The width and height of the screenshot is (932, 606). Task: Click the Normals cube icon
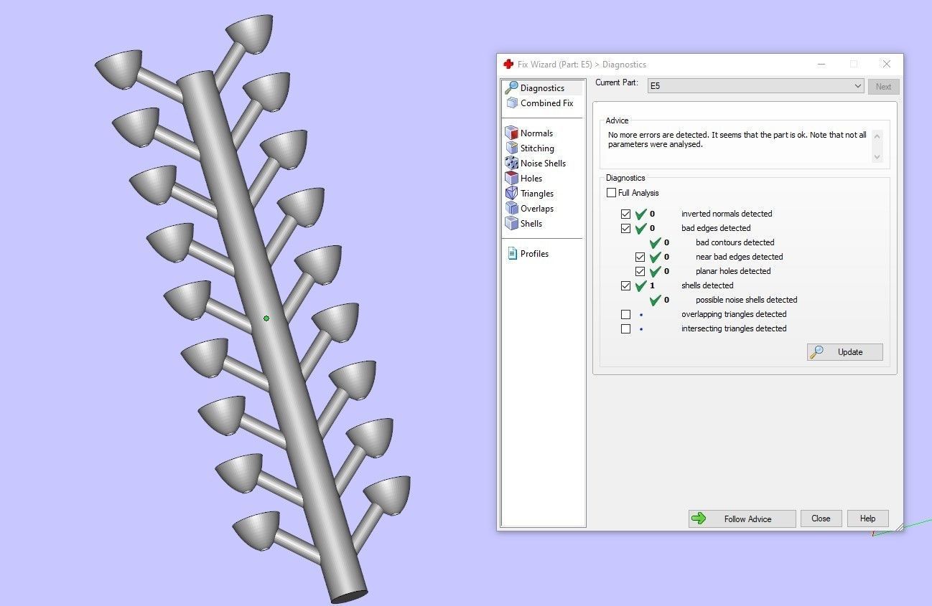(511, 133)
